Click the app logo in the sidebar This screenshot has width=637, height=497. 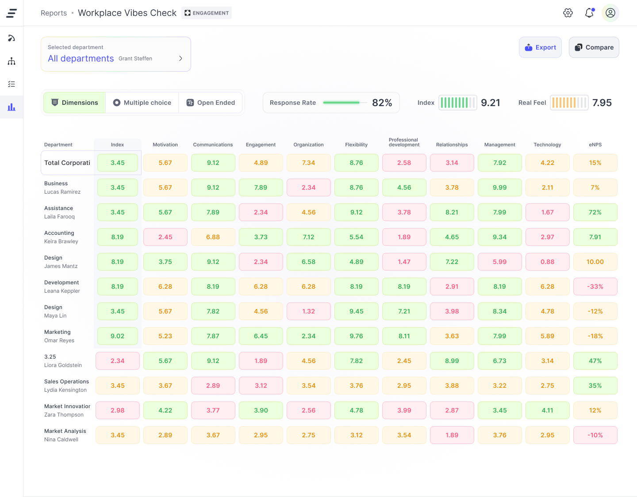[12, 13]
